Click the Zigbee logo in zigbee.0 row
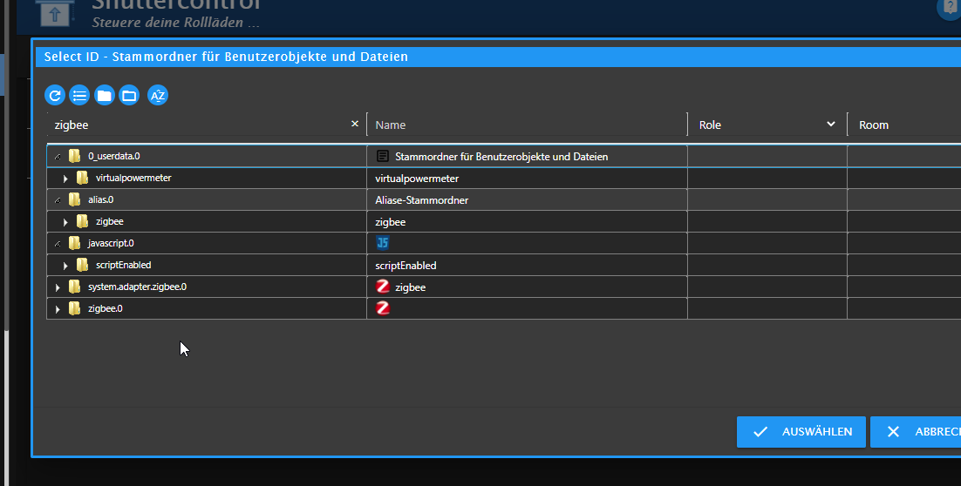The height and width of the screenshot is (486, 961). (383, 307)
